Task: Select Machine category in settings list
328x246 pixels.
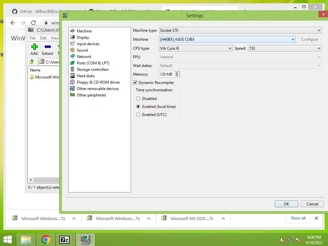Action: click(x=84, y=31)
